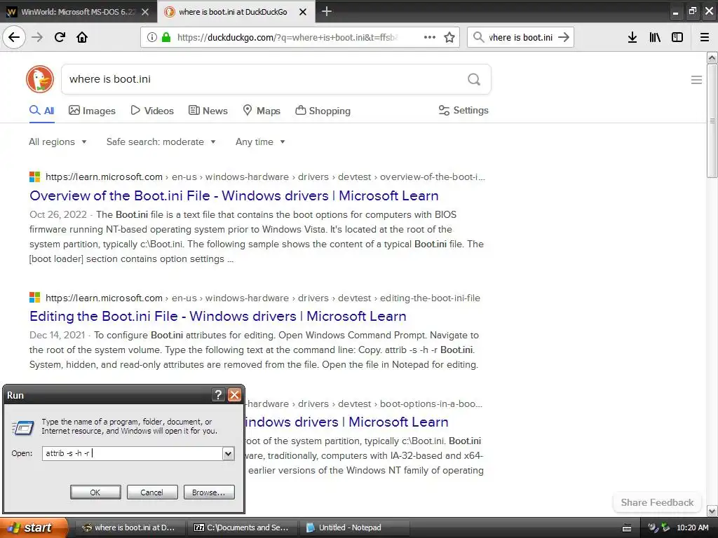Switch to Videos results
718x538 pixels.
pyautogui.click(x=152, y=110)
